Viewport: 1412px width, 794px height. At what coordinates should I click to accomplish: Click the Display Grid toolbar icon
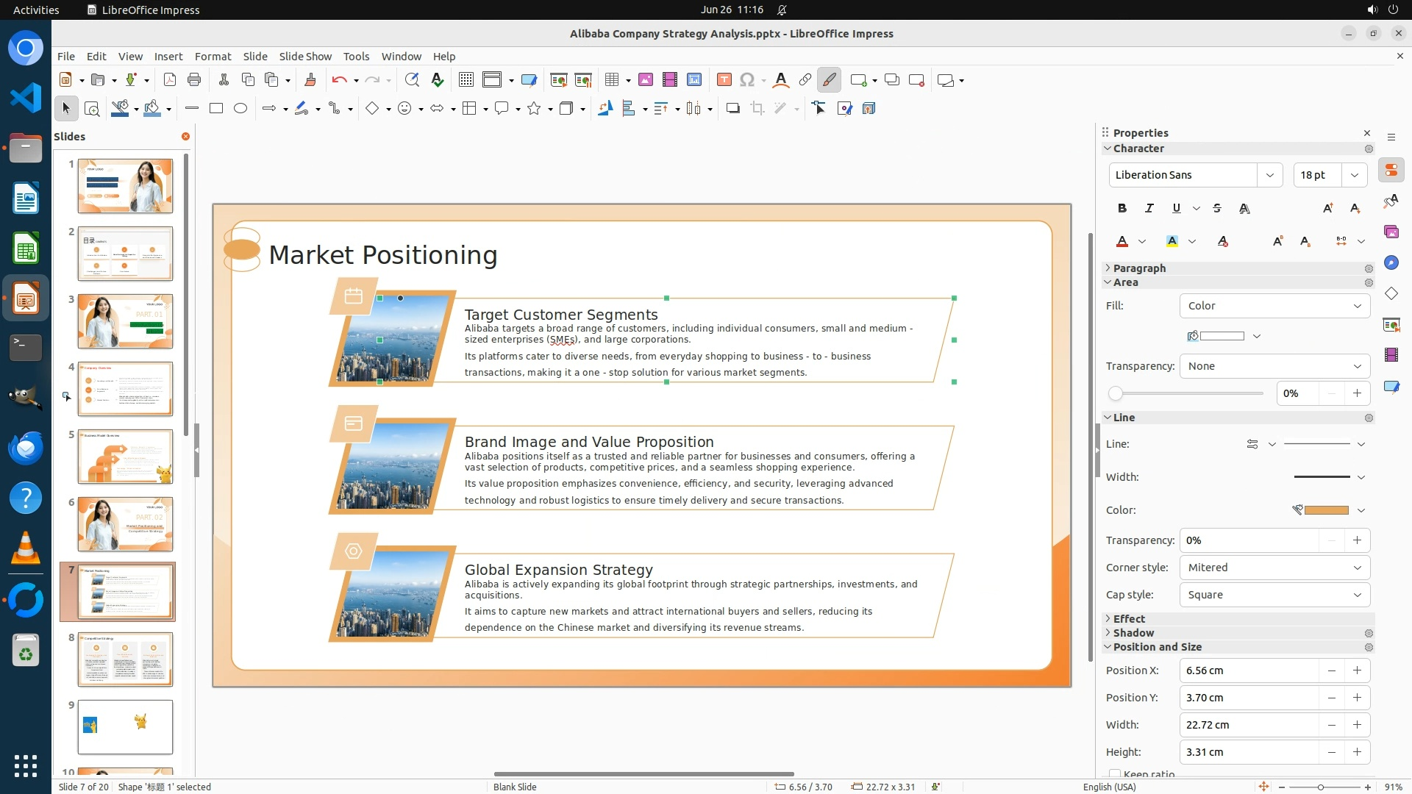[x=466, y=80]
